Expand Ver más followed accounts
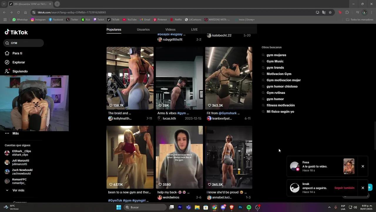Image resolution: width=376 pixels, height=212 pixels. coord(15,190)
